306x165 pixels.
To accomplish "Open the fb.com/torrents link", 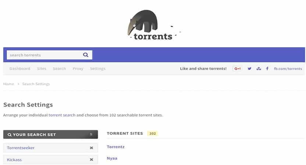I will 288,69.
